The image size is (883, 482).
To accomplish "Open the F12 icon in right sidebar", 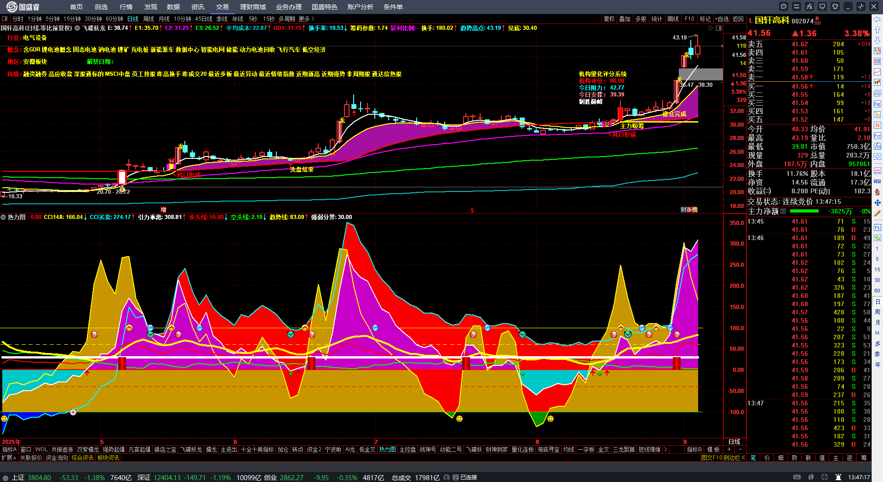I will click(877, 136).
